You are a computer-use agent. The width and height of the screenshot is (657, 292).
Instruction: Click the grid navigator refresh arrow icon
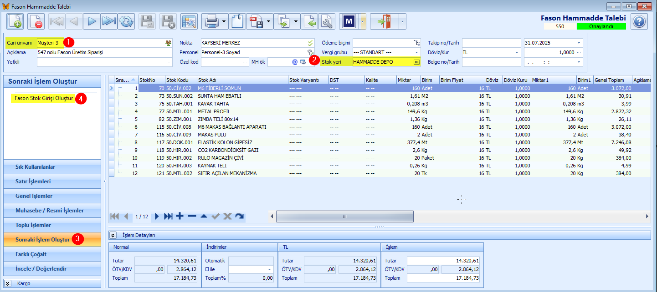click(x=240, y=216)
